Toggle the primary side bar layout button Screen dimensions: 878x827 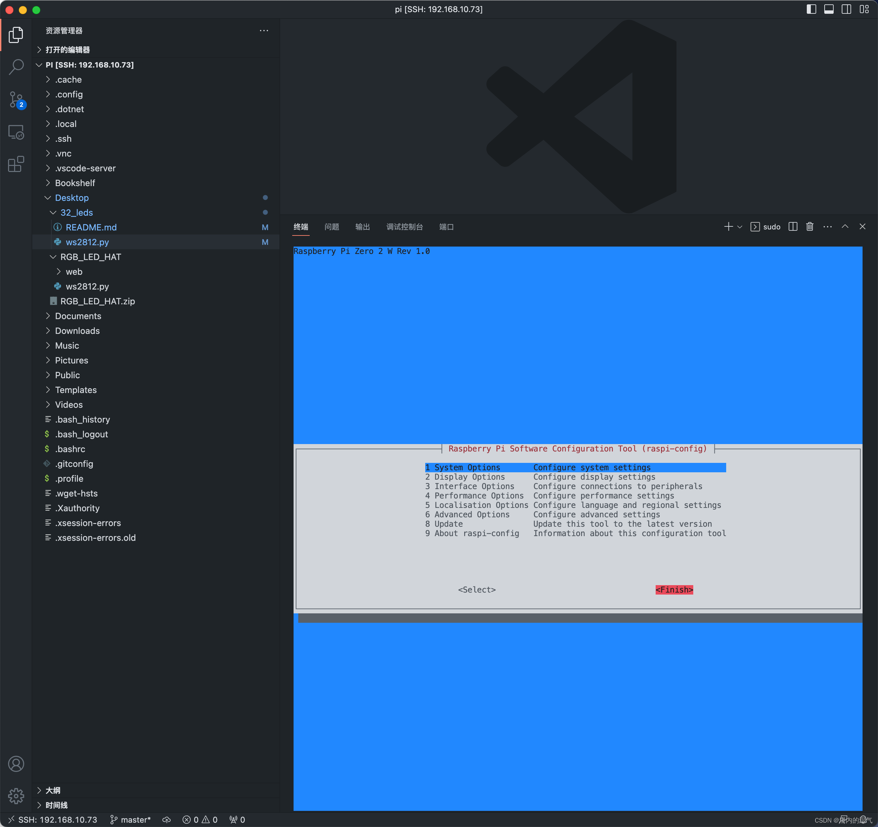click(811, 9)
